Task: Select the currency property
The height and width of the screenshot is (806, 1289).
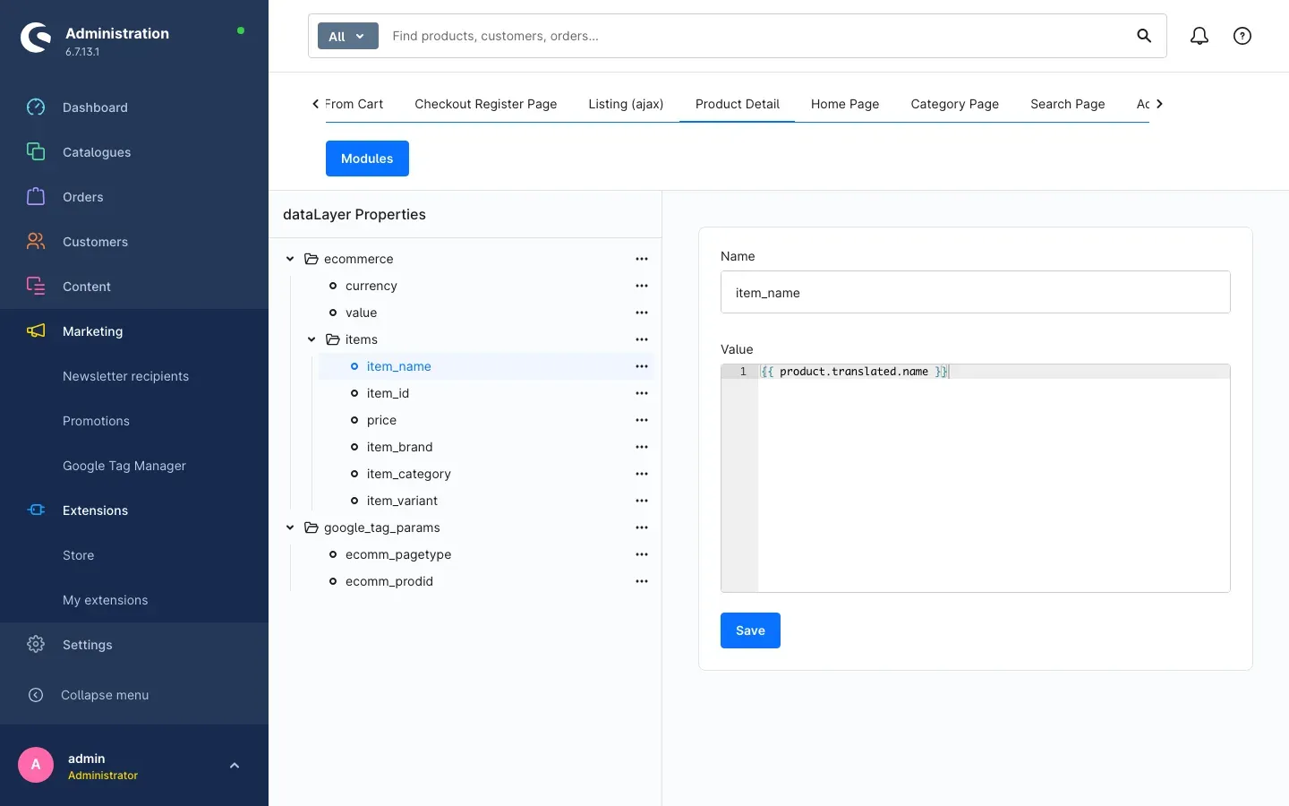Action: click(371, 286)
